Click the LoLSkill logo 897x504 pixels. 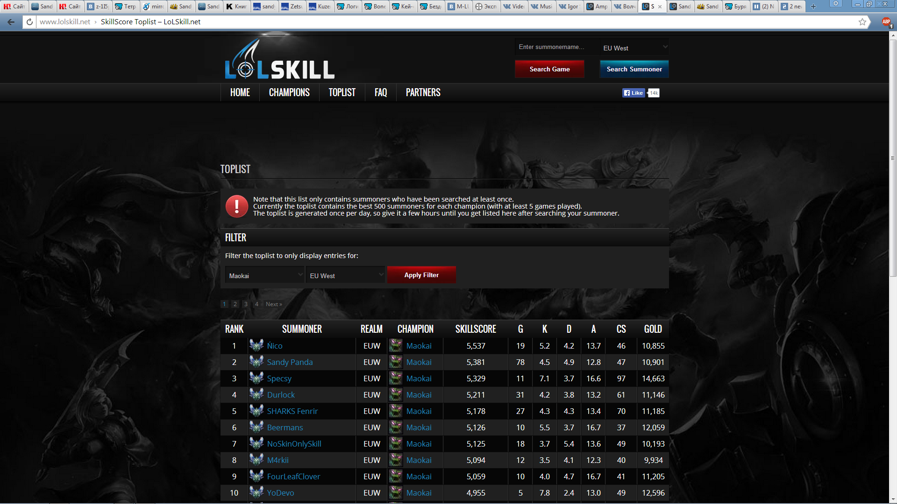(x=279, y=59)
